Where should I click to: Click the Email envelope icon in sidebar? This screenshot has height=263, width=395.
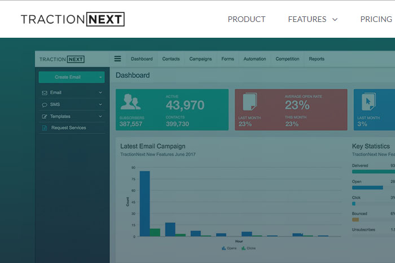click(x=45, y=92)
